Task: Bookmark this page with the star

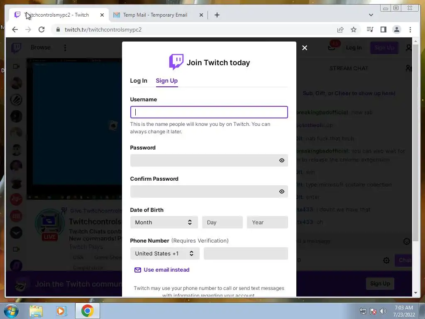Action: pyautogui.click(x=354, y=29)
